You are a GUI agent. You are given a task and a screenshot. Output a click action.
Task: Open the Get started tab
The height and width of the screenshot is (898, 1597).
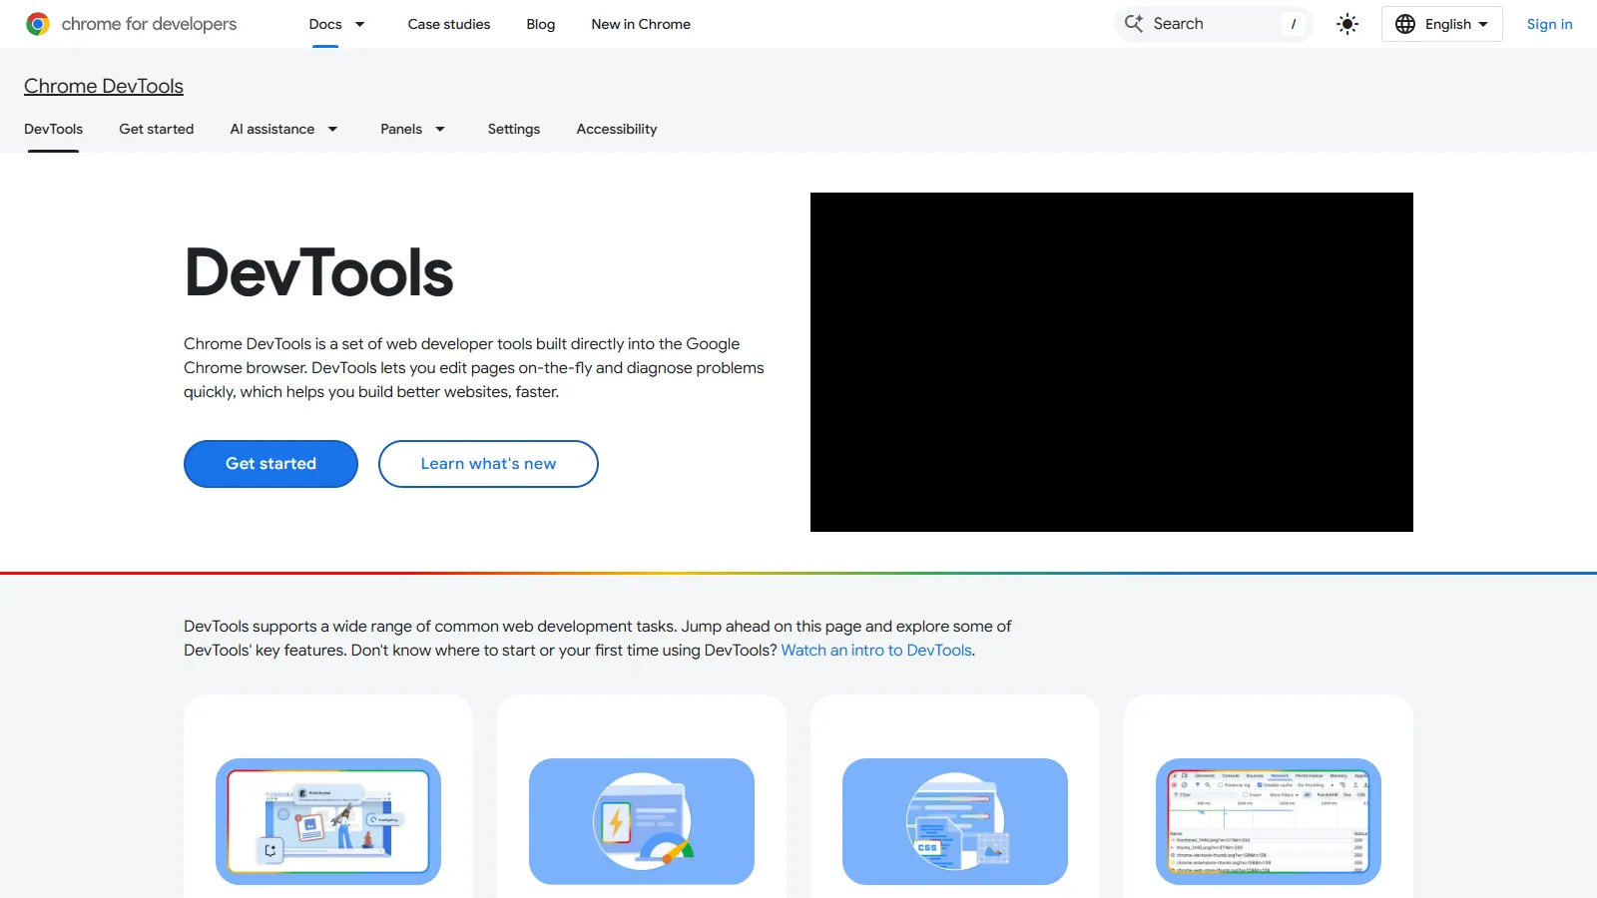pyautogui.click(x=157, y=129)
